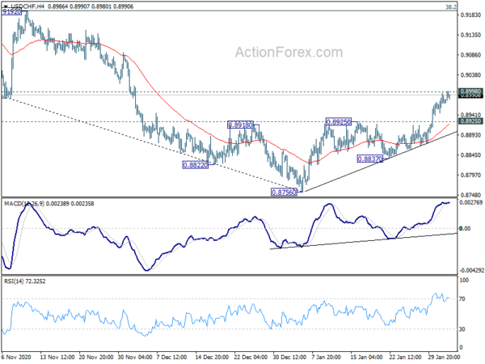Select the 0.89256 price label
The width and height of the screenshot is (485, 364).
tap(339, 122)
